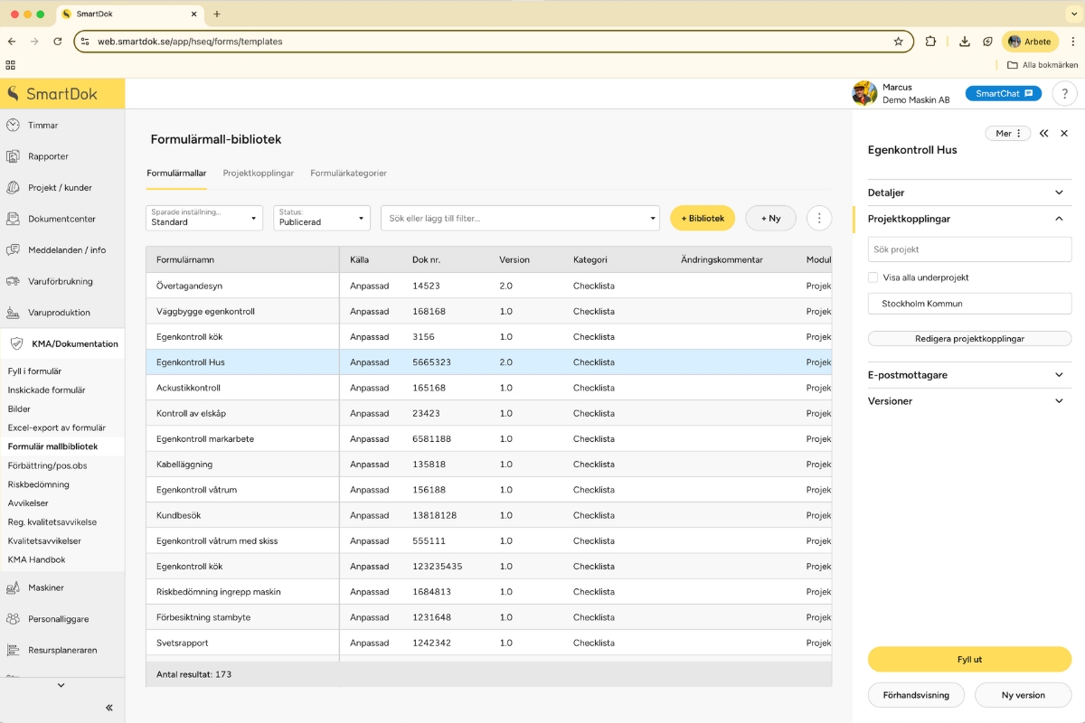Click the + Bibliotek button
Screen dimensions: 1085x723
pos(703,218)
